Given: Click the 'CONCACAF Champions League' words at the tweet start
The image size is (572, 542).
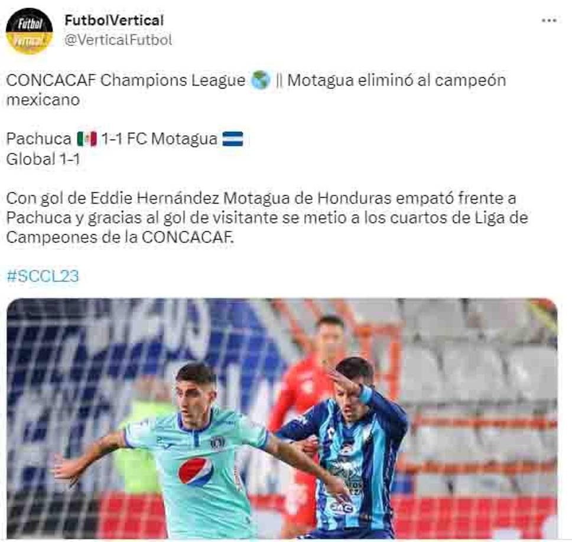Looking at the screenshot, I should pos(126,80).
